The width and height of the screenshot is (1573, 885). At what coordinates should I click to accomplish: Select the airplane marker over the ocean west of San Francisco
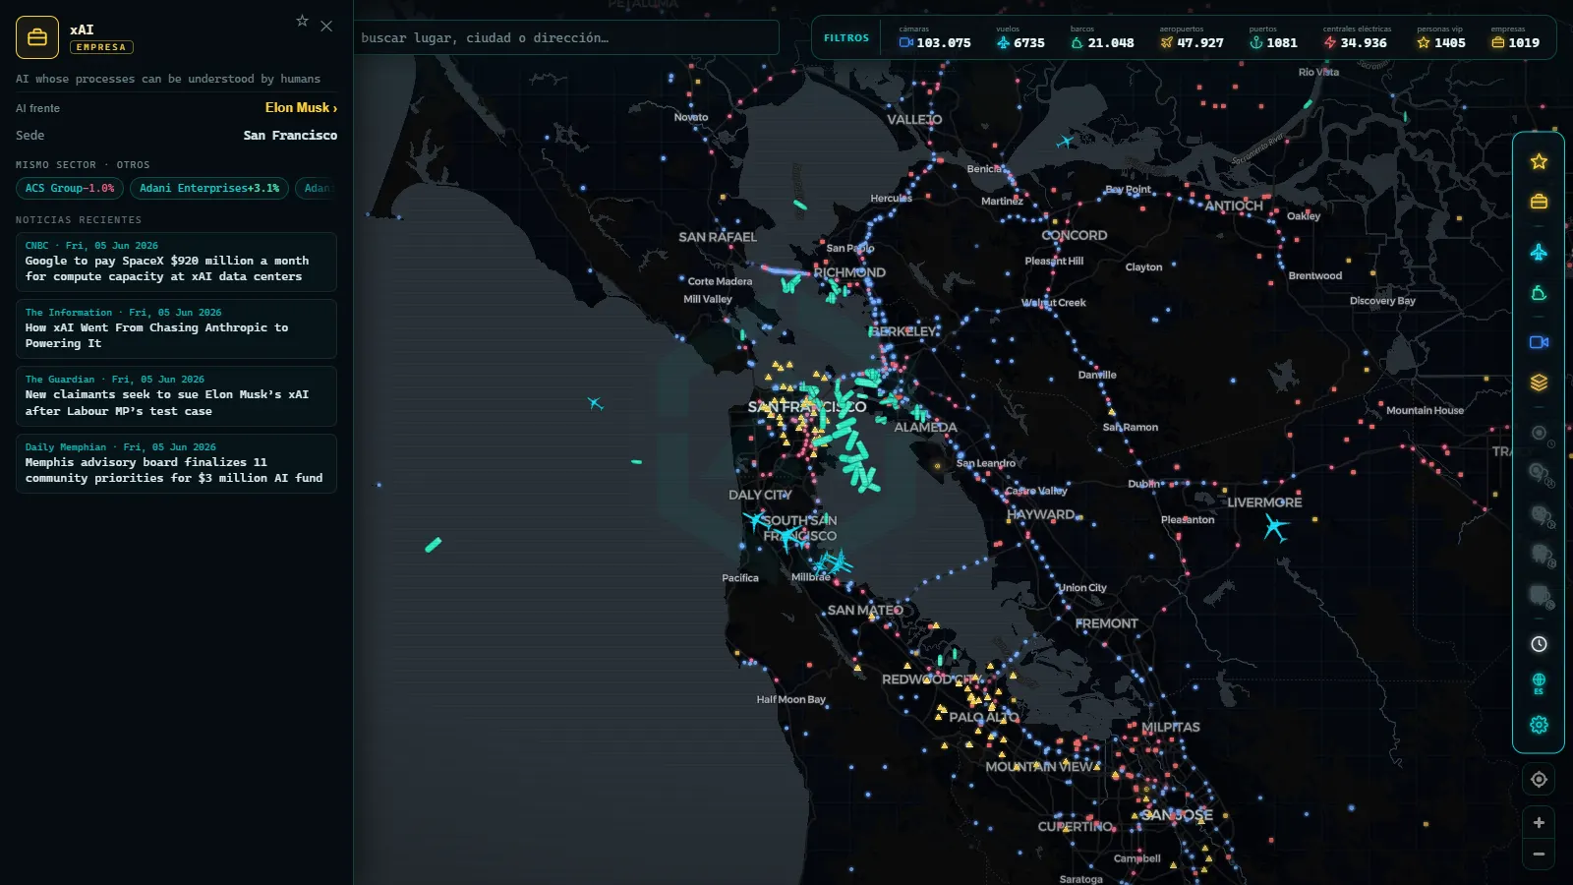(595, 403)
